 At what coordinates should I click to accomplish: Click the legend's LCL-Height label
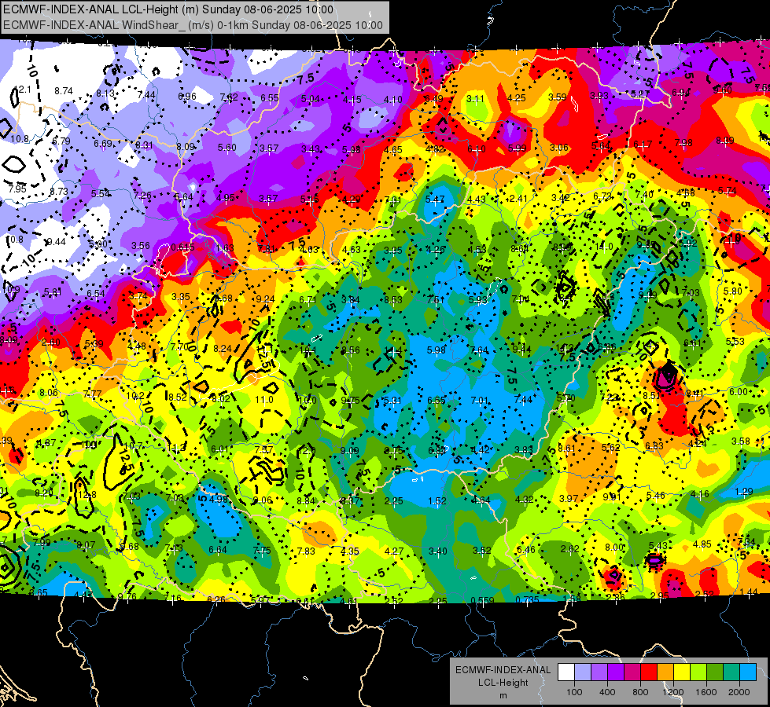click(x=503, y=683)
